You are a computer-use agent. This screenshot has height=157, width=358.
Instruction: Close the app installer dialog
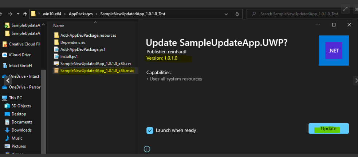coord(349,25)
